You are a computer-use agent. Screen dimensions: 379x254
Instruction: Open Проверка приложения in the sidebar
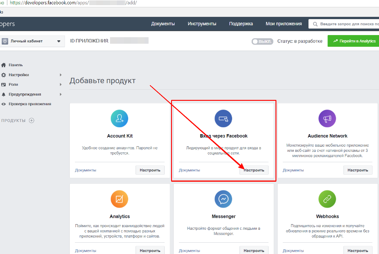pyautogui.click(x=30, y=104)
